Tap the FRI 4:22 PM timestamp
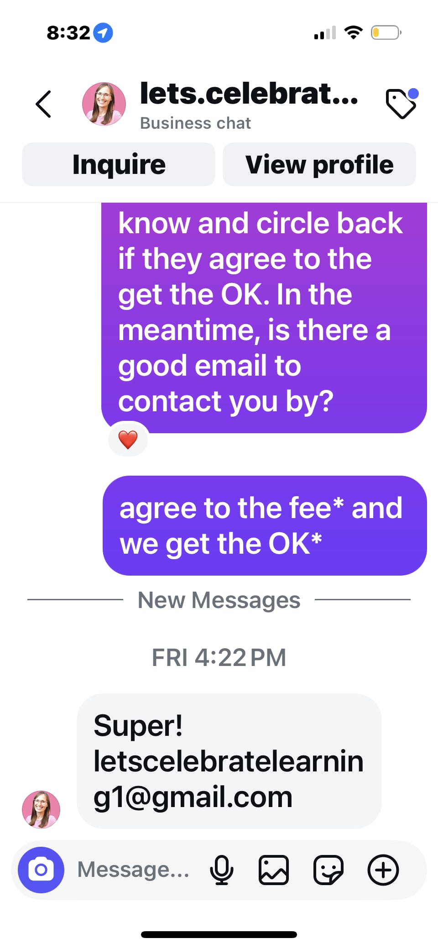The image size is (438, 949). [x=219, y=657]
